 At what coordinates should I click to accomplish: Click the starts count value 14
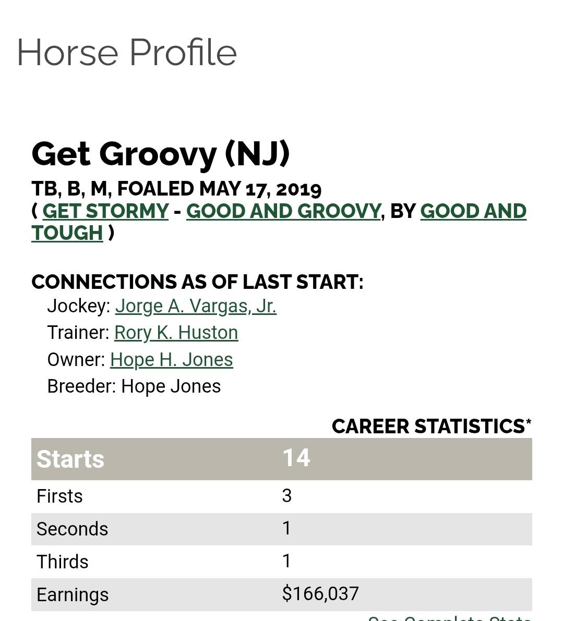pyautogui.click(x=296, y=458)
